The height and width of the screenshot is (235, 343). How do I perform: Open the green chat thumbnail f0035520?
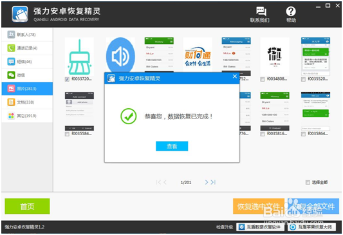pyautogui.click(x=316, y=57)
